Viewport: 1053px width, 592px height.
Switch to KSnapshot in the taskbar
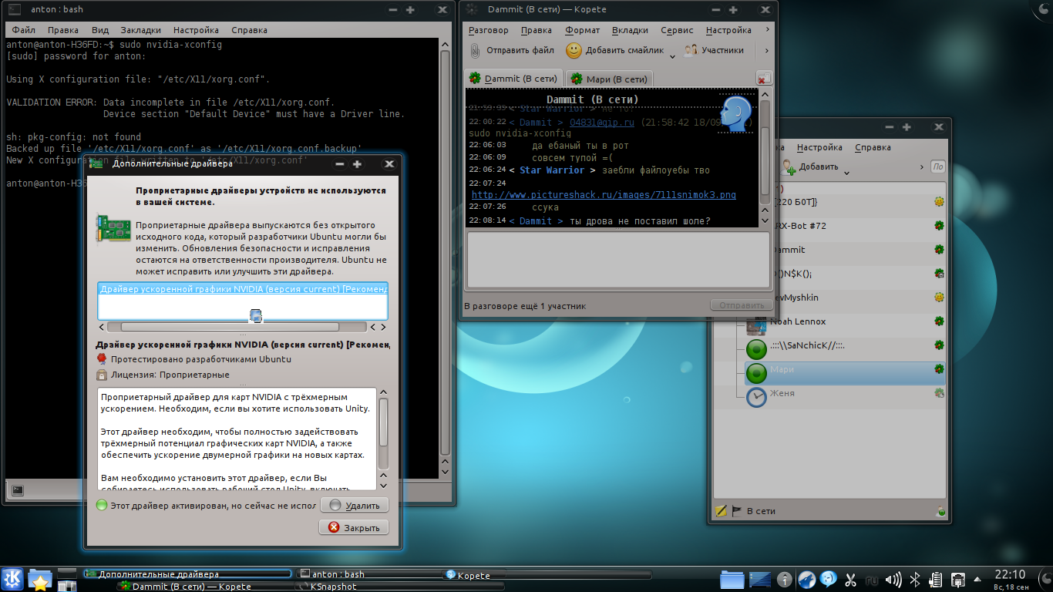399,587
